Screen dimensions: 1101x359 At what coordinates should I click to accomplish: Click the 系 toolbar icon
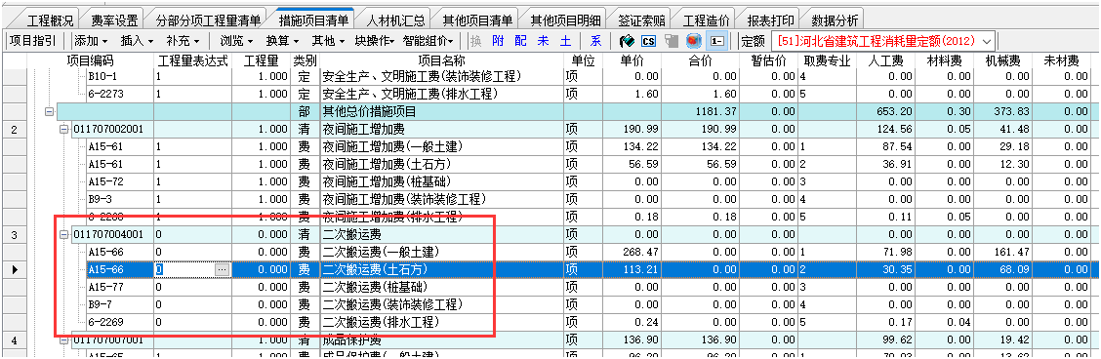point(596,41)
